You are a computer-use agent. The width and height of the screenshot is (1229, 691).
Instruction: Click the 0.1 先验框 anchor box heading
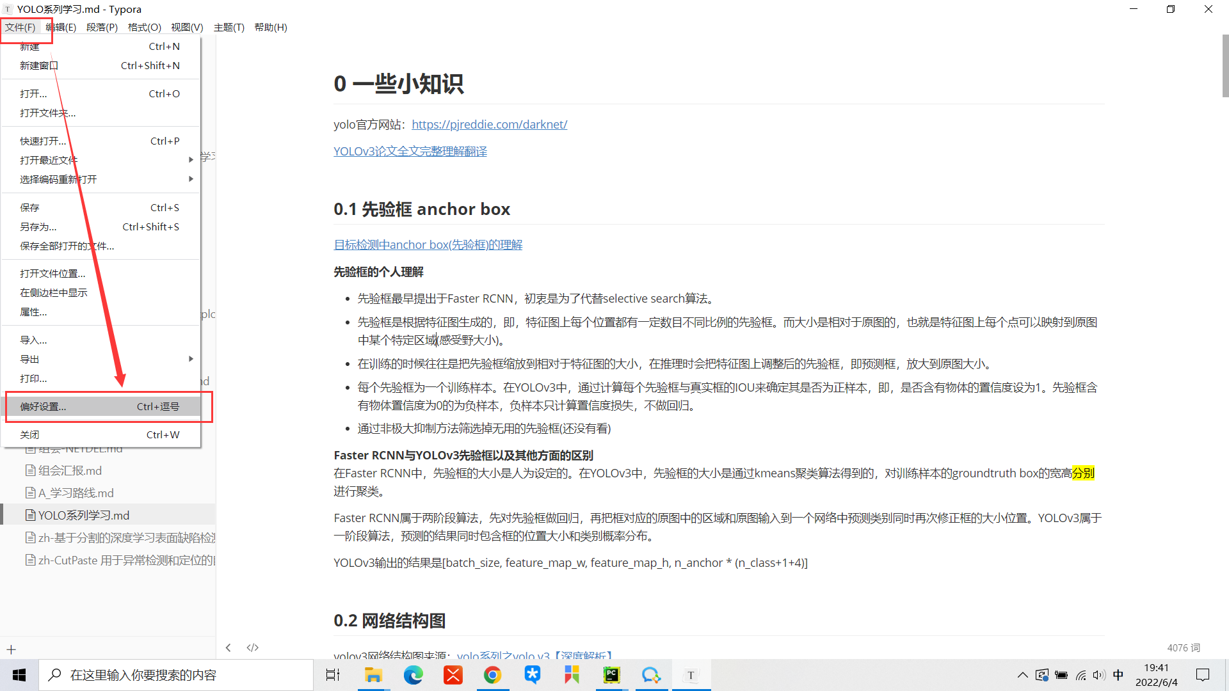(x=422, y=209)
